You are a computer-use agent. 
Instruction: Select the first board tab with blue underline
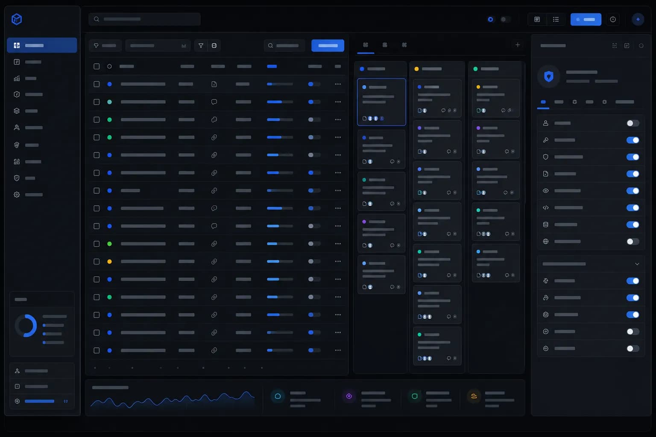(366, 45)
